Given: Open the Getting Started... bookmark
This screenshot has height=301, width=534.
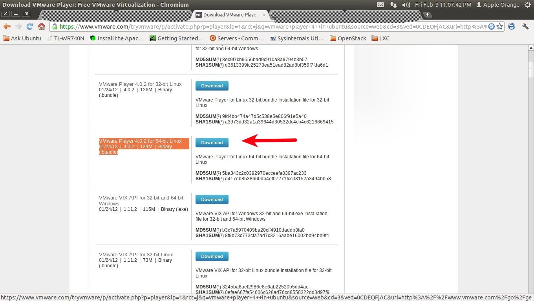Looking at the screenshot, I should tap(176, 38).
